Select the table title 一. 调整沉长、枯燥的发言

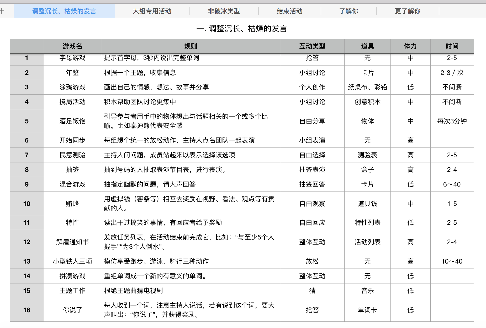tap(242, 28)
